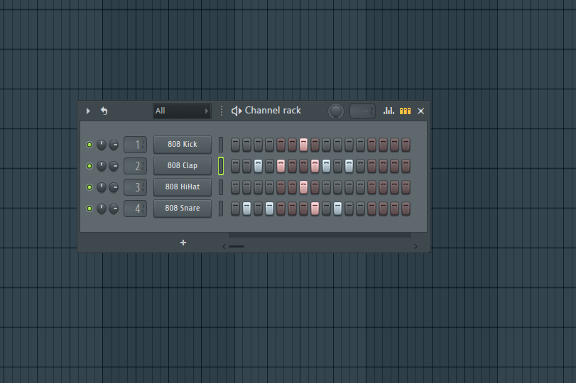The width and height of the screenshot is (576, 383).
Task: Enable last step of 808 Kick row
Action: coord(406,145)
